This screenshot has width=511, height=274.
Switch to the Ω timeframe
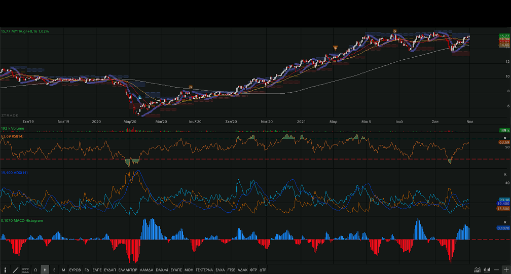click(x=35, y=270)
